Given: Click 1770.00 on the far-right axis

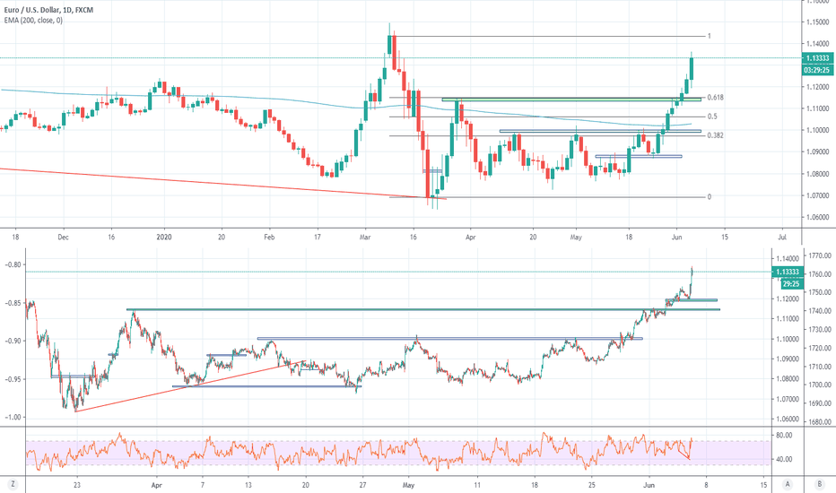Looking at the screenshot, I should point(820,255).
